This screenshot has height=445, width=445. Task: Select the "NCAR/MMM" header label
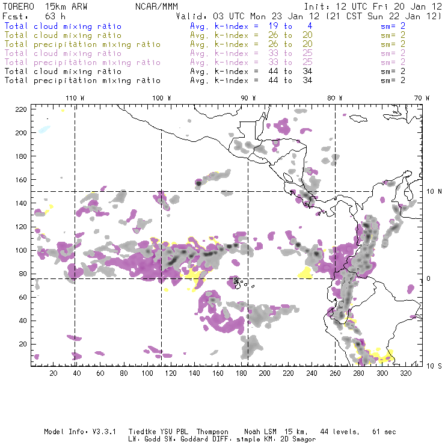156,6
